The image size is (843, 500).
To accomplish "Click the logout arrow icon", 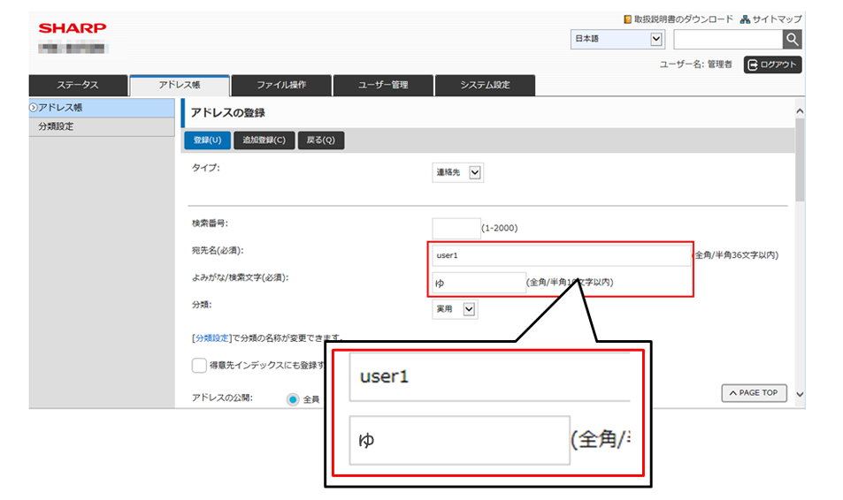I will [x=753, y=65].
